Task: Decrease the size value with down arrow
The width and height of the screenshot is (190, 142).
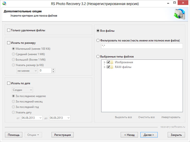Action: tap(53, 72)
